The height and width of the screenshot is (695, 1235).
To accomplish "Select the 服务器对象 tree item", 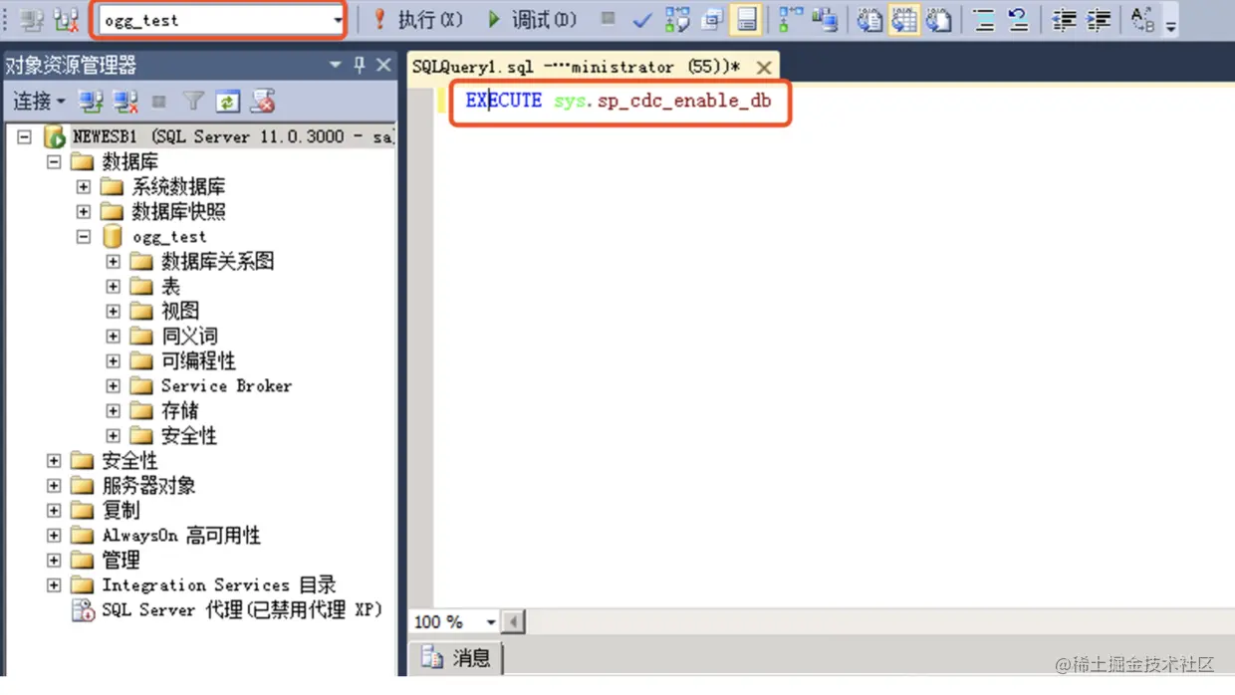I will tap(148, 486).
